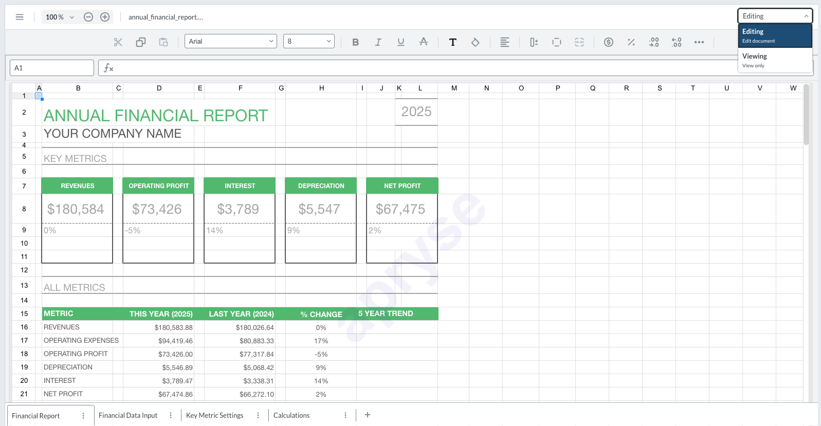The image size is (821, 426).
Task: Open the more tools ellipsis menu
Action: pos(699,42)
